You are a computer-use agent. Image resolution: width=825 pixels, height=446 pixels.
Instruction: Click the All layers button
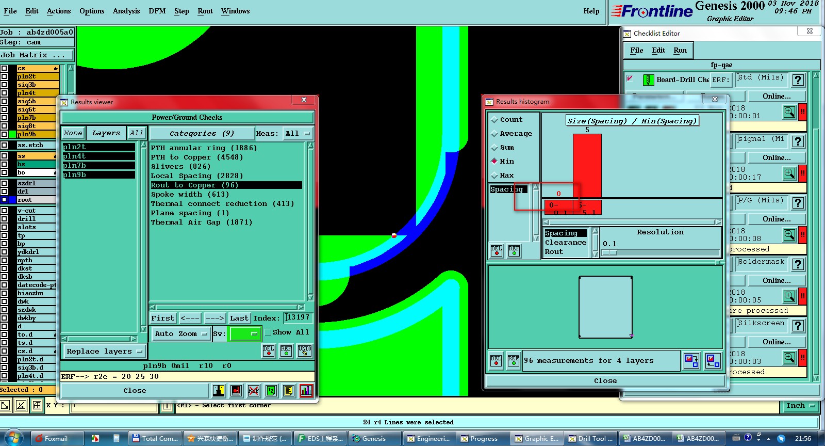pos(137,133)
